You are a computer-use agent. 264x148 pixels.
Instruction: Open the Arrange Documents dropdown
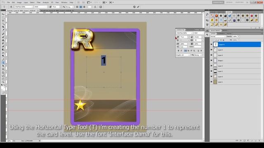click(105, 2)
